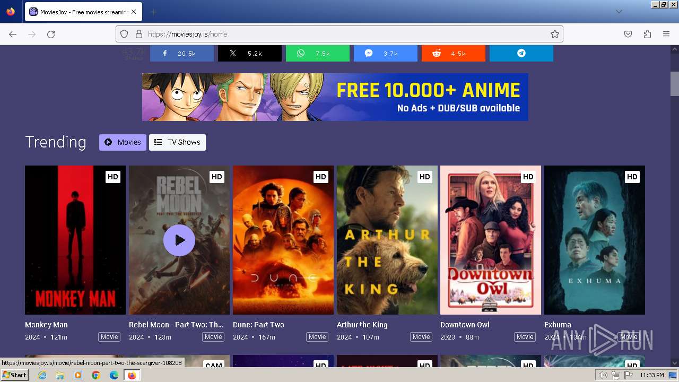This screenshot has width=679, height=382.
Task: Share page on Facebook
Action: pos(181,53)
